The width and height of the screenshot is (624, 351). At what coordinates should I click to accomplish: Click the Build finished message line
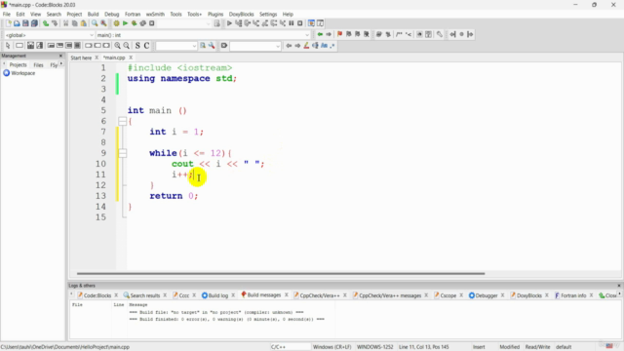click(226, 319)
